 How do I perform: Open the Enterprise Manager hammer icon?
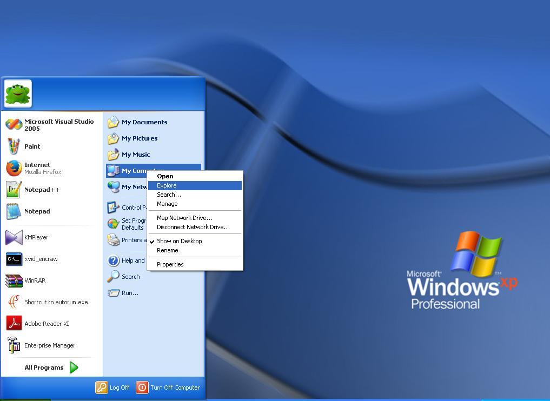click(x=14, y=345)
